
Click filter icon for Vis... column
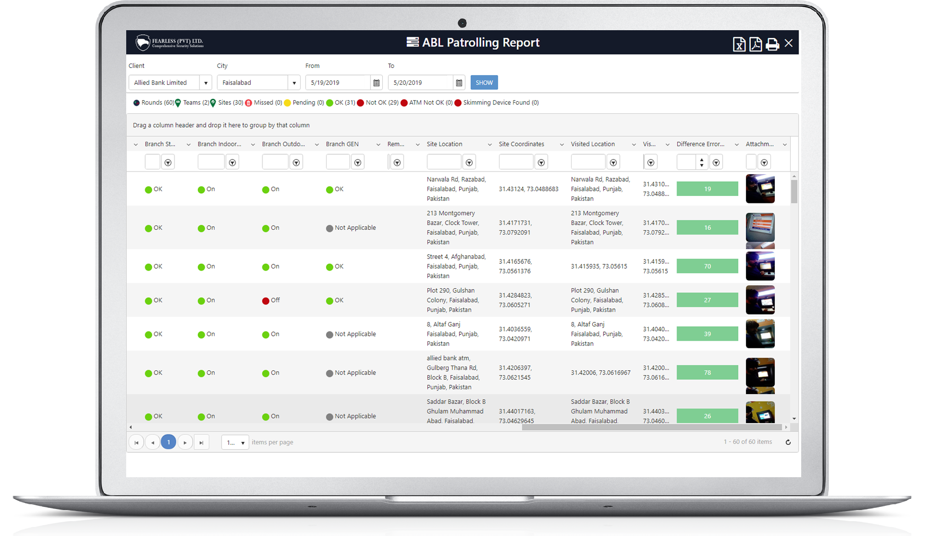[x=651, y=163]
